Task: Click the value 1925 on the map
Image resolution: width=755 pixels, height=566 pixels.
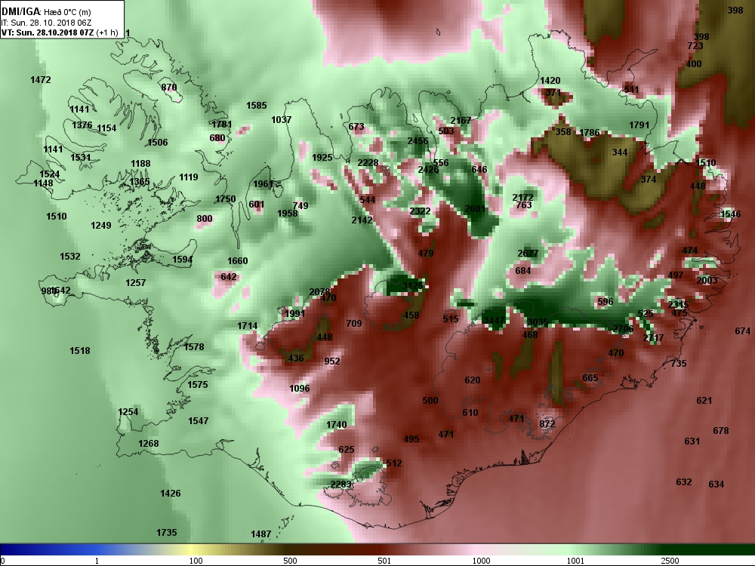Action: click(322, 158)
